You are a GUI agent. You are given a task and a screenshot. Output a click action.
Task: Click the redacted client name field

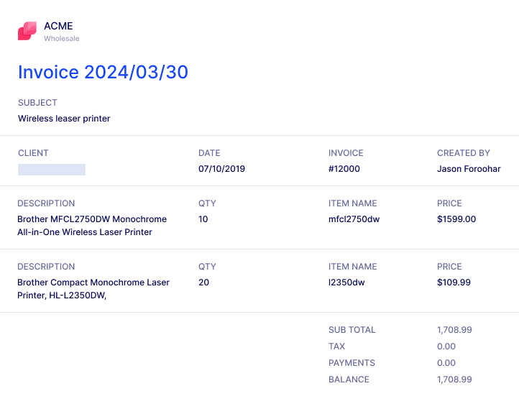pos(52,170)
